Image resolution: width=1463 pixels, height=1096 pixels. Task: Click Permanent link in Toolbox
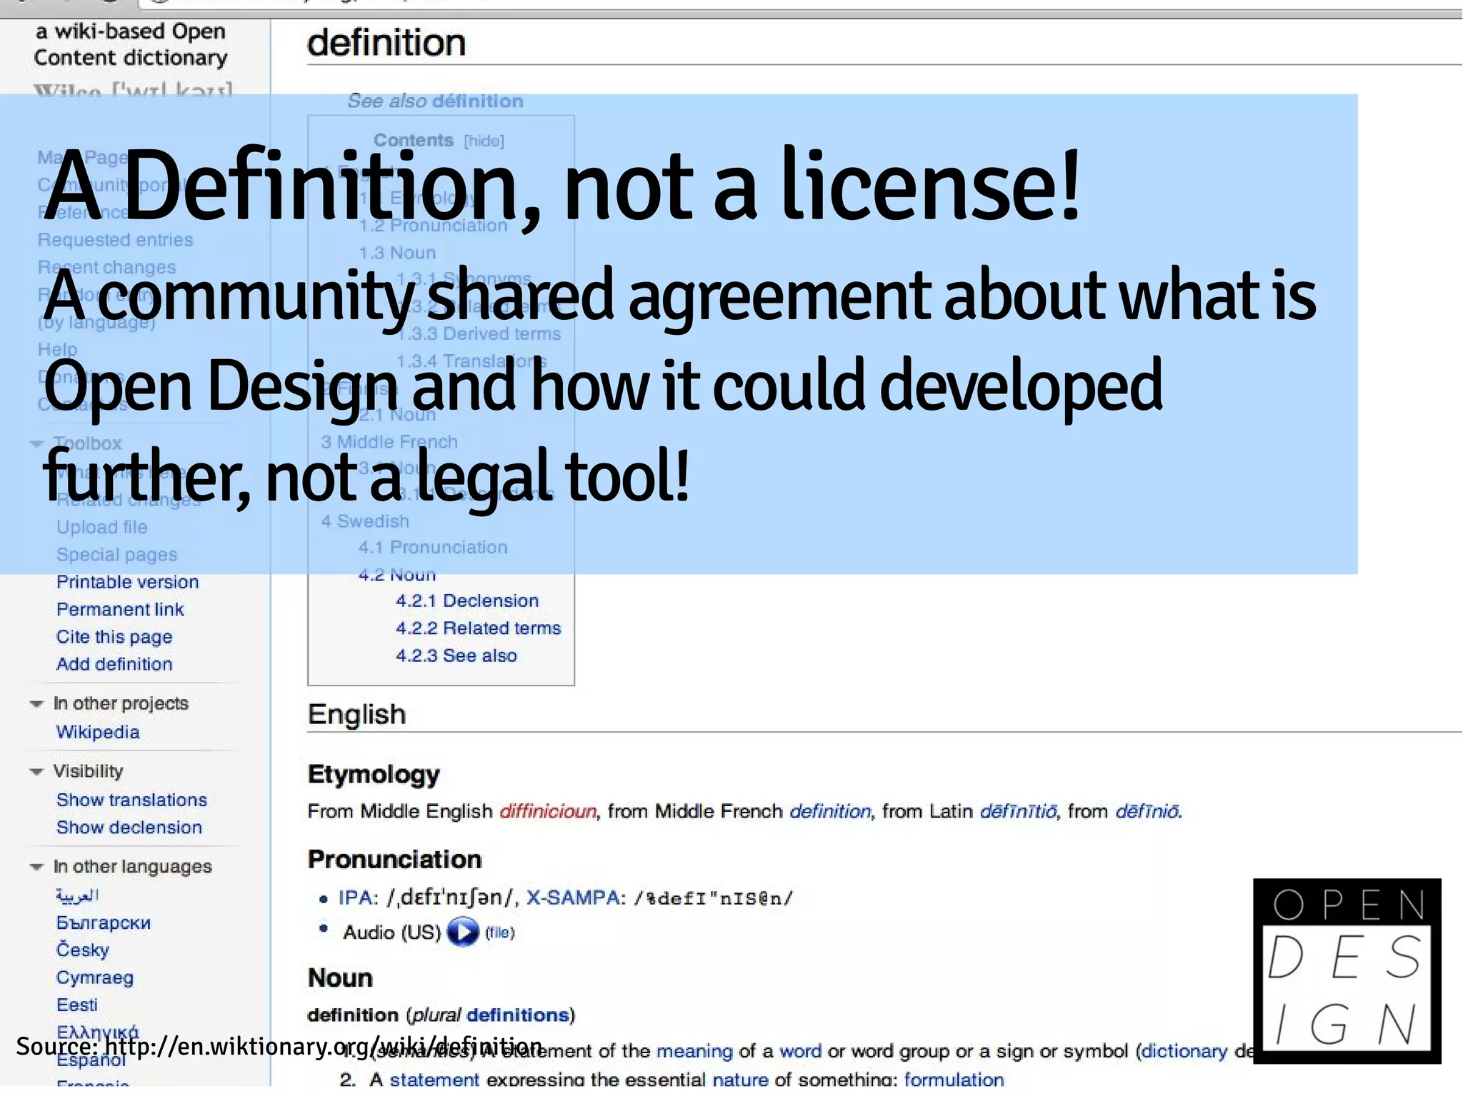coord(120,609)
